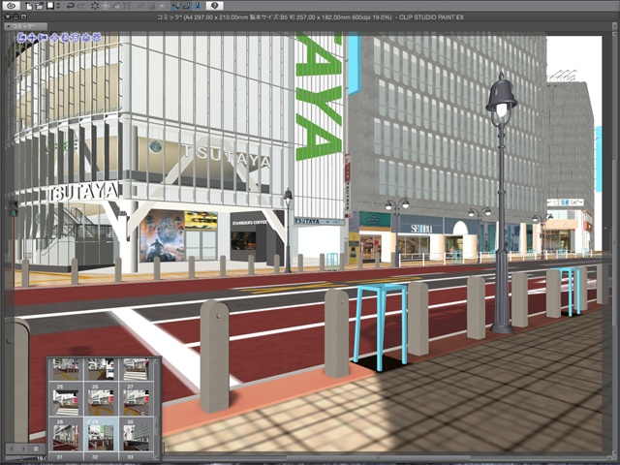
Task: Pick the preset thumbnail directly above number 27
Action: (x=136, y=369)
